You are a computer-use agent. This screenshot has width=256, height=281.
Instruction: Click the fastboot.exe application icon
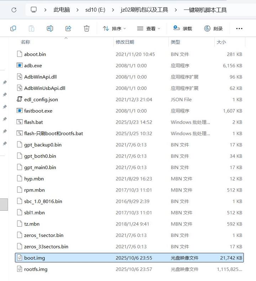point(20,110)
